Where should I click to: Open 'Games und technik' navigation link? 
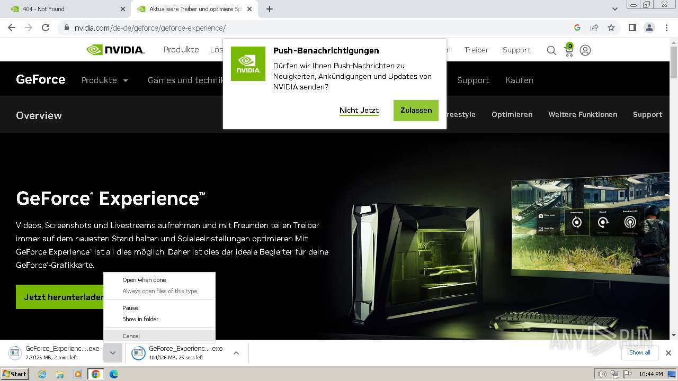point(185,80)
